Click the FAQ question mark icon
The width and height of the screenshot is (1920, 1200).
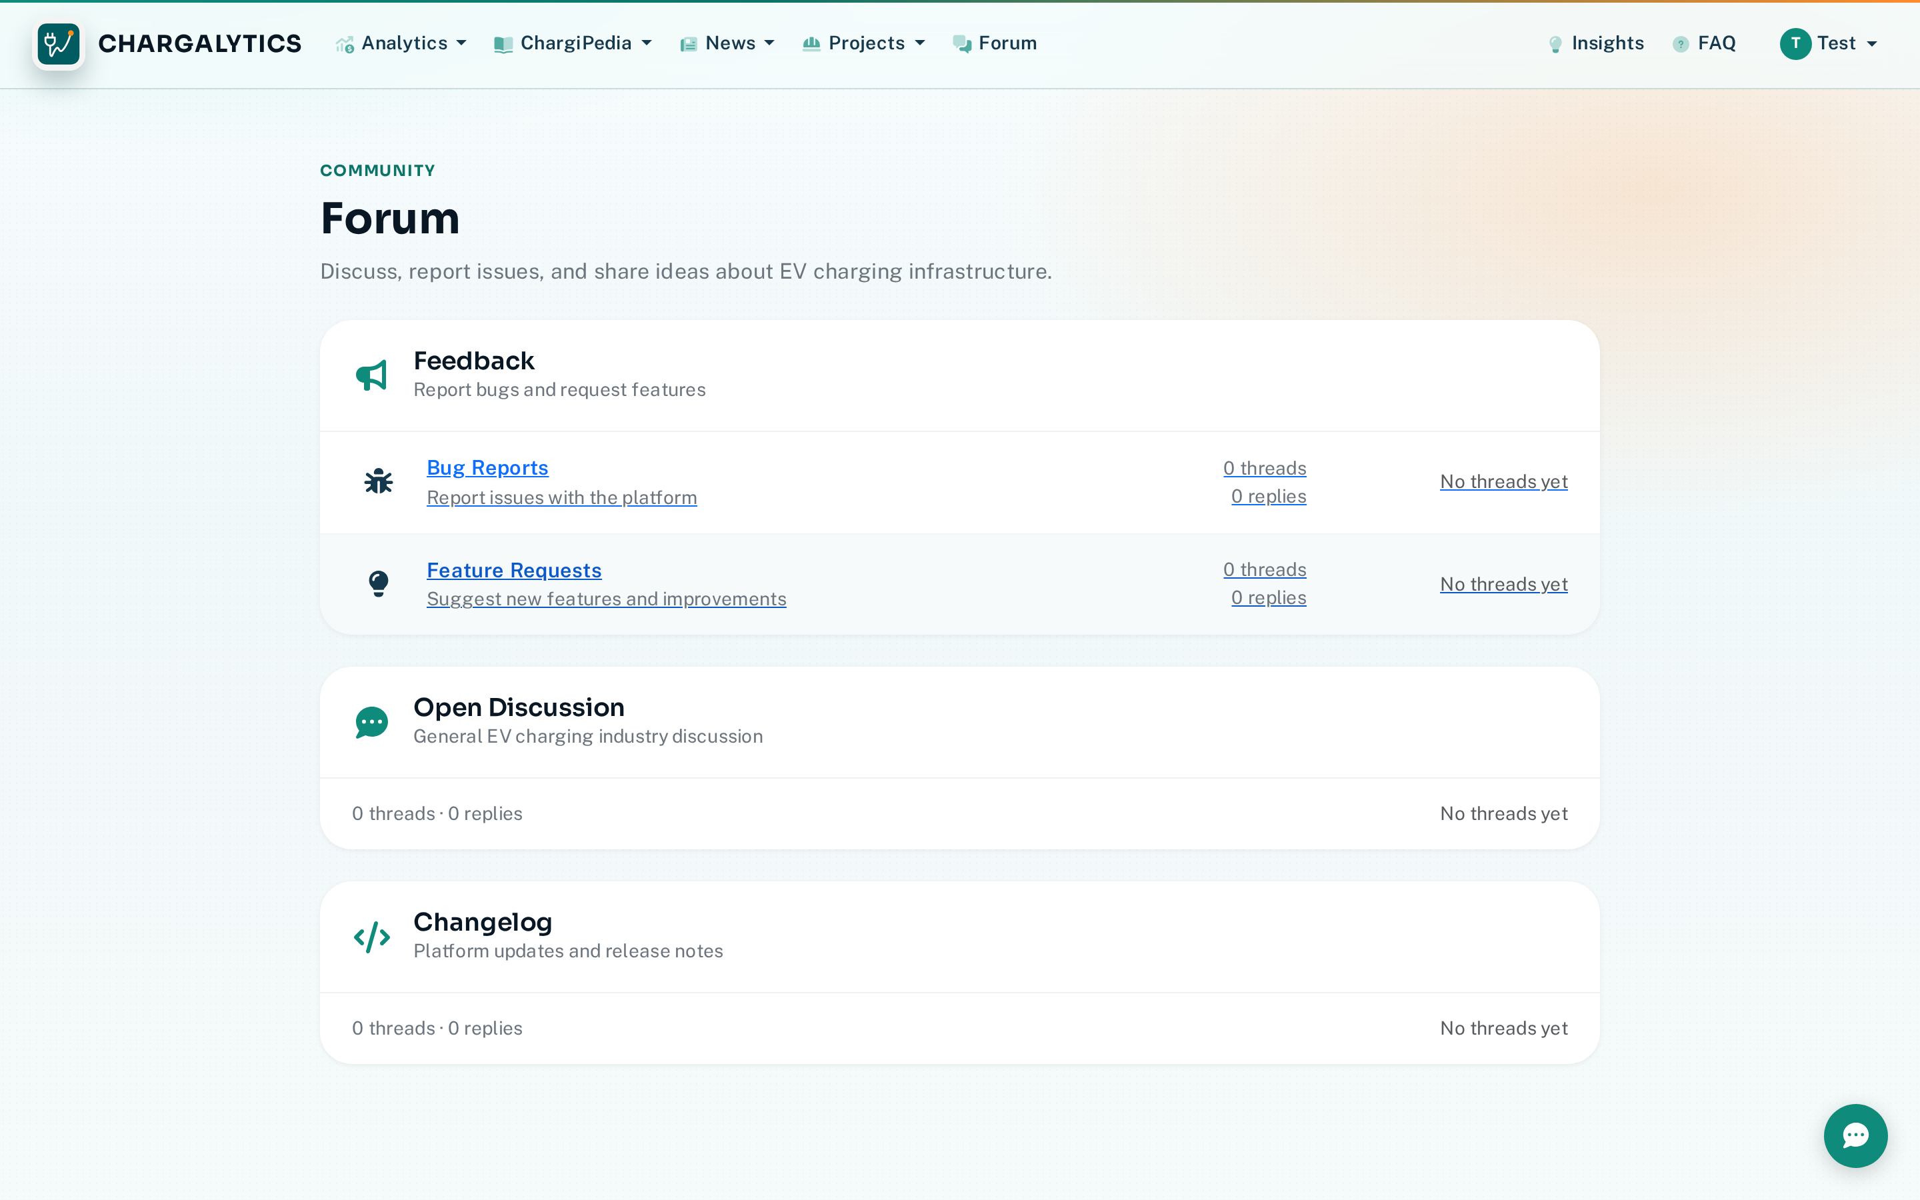1681,45
